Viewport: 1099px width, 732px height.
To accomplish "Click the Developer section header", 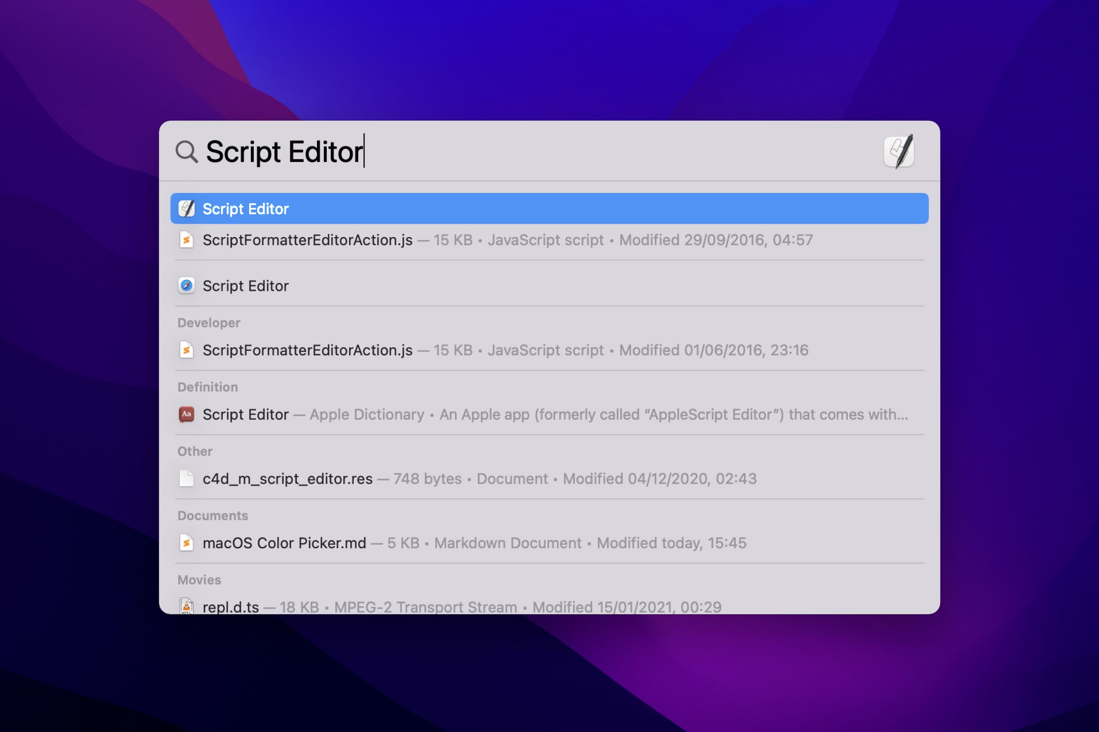I will click(209, 323).
